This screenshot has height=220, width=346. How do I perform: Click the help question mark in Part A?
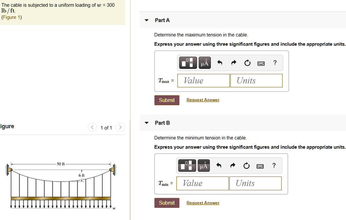click(x=274, y=63)
